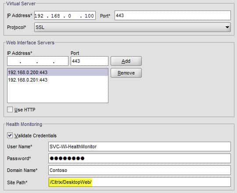Click the Remove button
The height and width of the screenshot is (193, 237).
coord(126,73)
